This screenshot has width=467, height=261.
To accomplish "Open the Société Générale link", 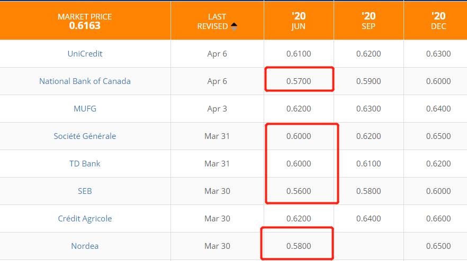I will (x=85, y=136).
